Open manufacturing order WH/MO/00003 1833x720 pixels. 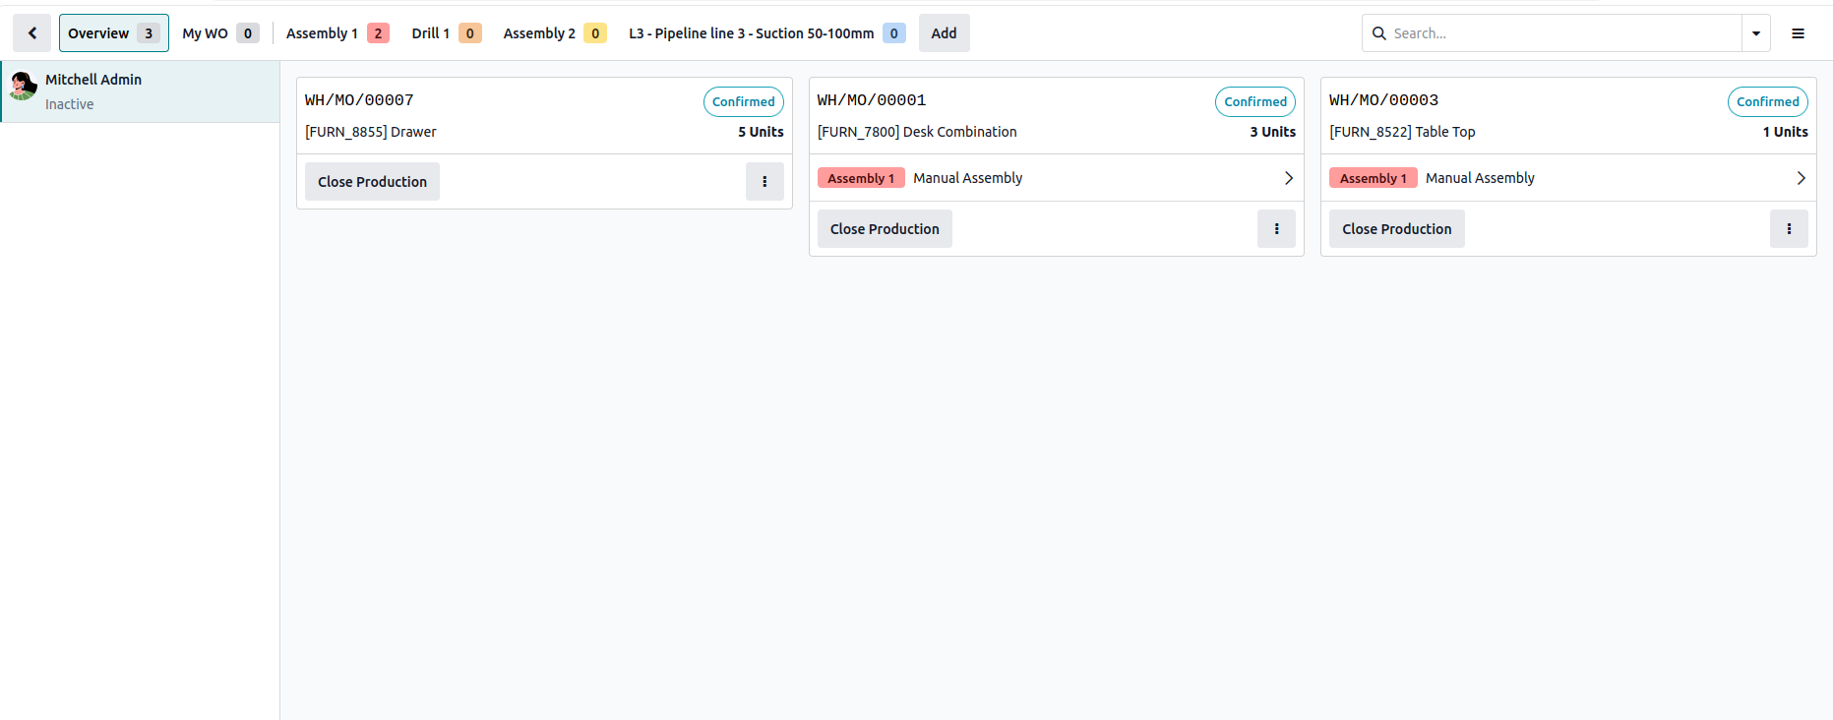1383,100
